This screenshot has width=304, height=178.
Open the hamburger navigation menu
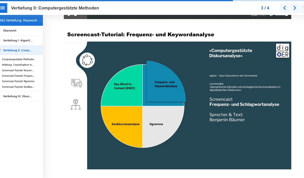point(3,8)
